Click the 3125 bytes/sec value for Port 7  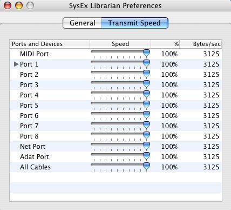pos(211,126)
